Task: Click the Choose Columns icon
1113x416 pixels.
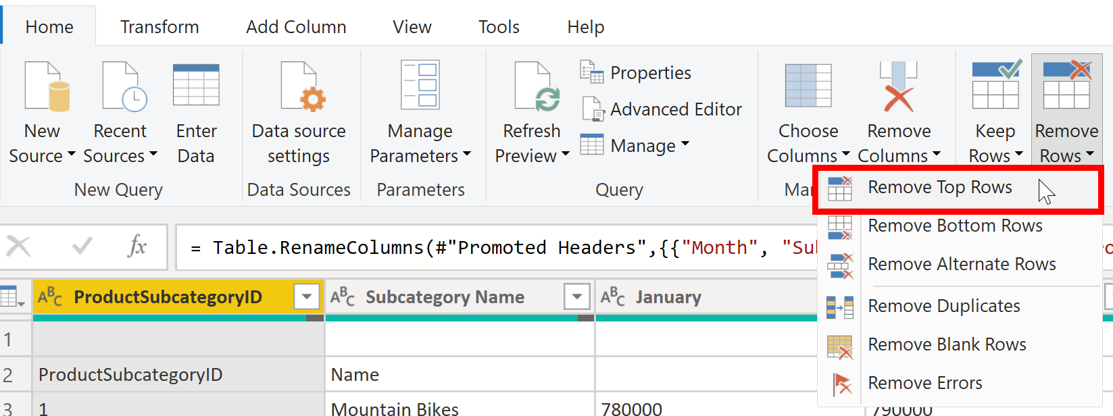Action: (808, 86)
